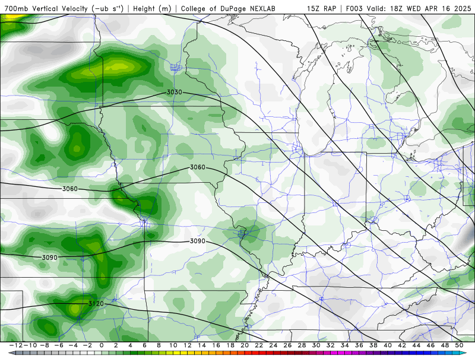Click the −10 value on the color scale
This screenshot has width=475, height=356.
point(30,345)
